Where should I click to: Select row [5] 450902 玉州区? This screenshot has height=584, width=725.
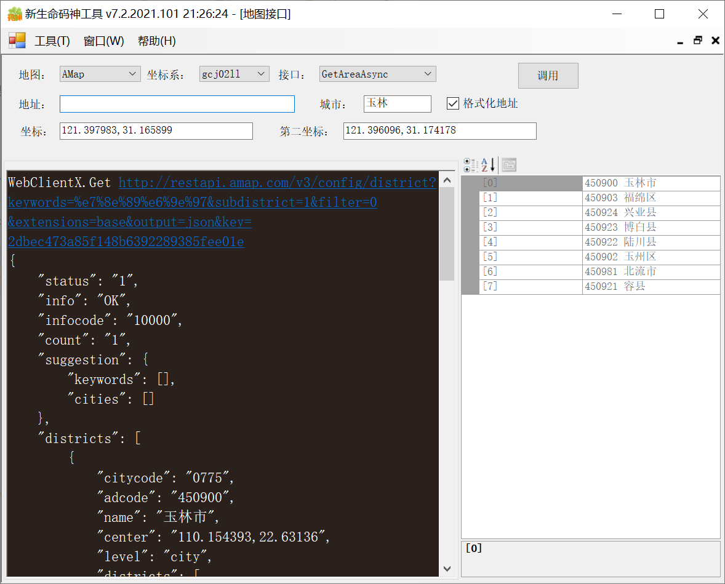(x=599, y=257)
